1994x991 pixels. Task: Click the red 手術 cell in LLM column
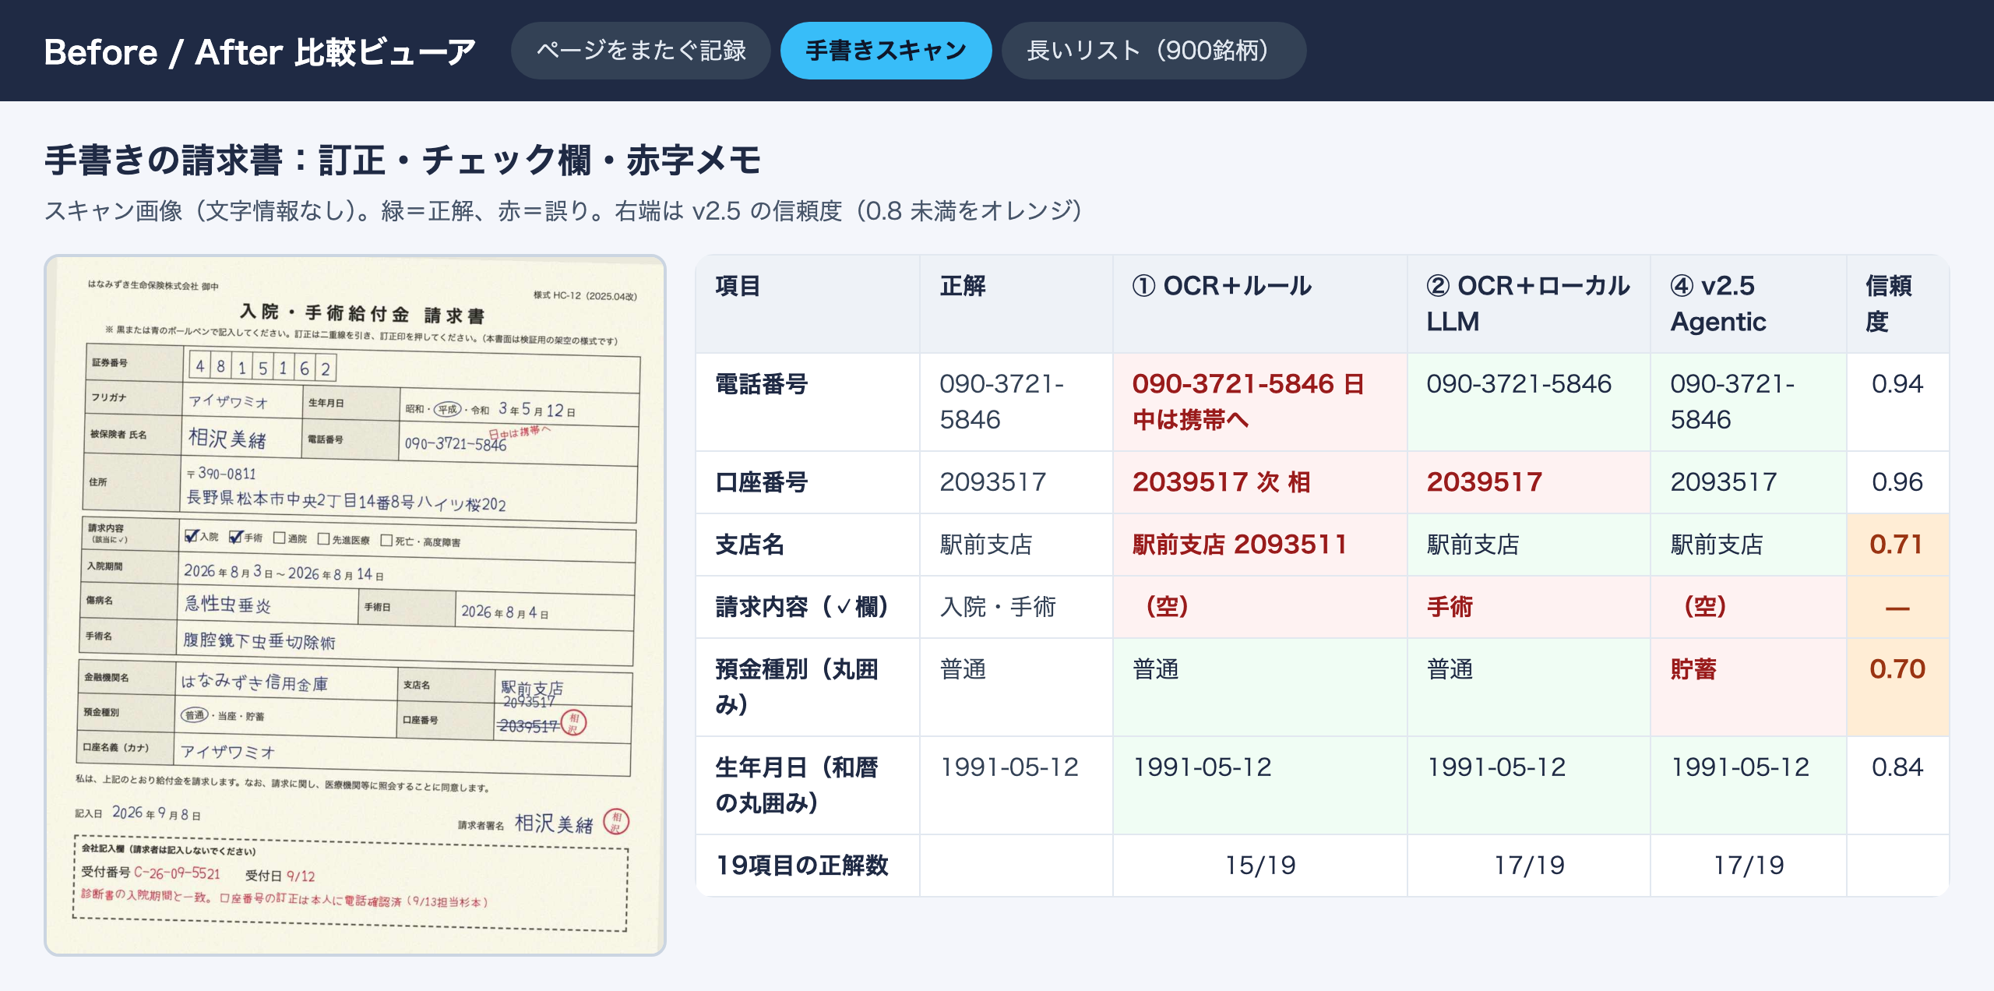click(x=1528, y=607)
